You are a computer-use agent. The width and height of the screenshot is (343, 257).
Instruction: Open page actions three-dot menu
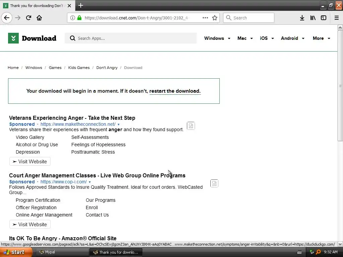point(205,18)
